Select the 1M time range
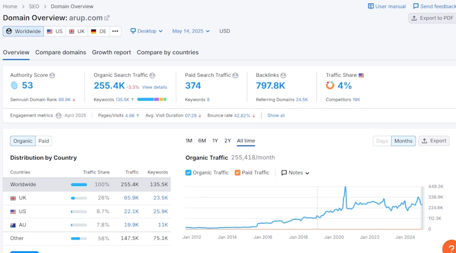Viewport: 456px width, 253px height. pos(189,141)
